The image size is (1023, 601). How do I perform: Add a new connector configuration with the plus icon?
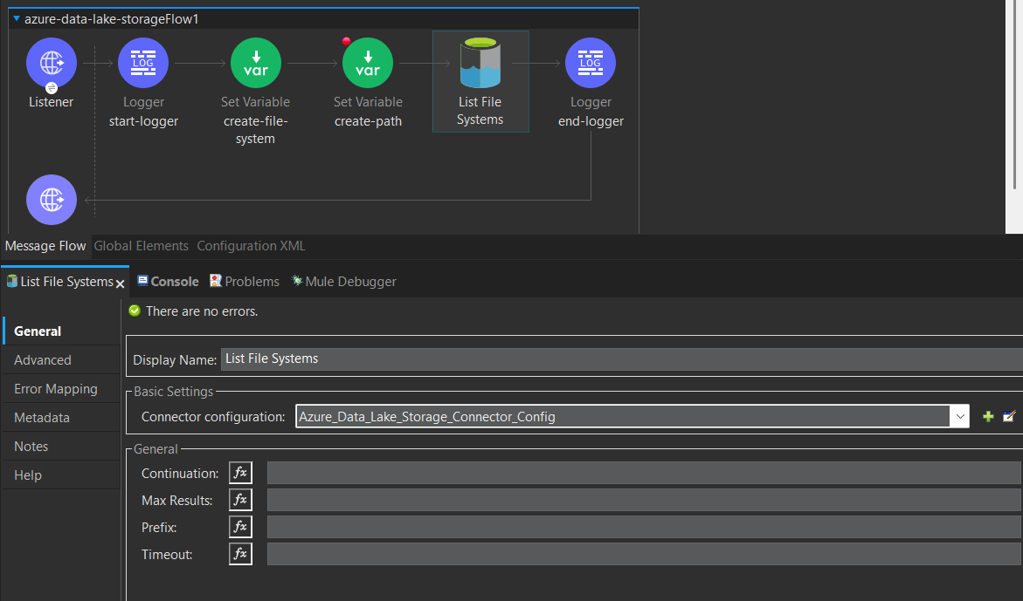(x=987, y=416)
